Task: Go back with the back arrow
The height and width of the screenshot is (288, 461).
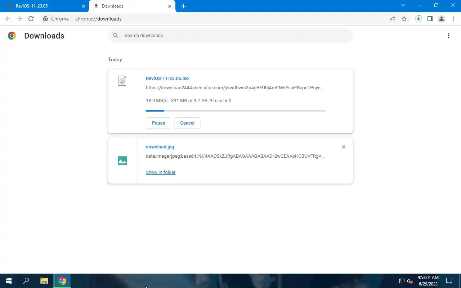Action: point(8,19)
